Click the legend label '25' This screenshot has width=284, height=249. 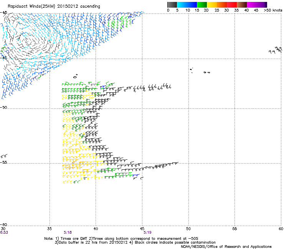point(217,10)
